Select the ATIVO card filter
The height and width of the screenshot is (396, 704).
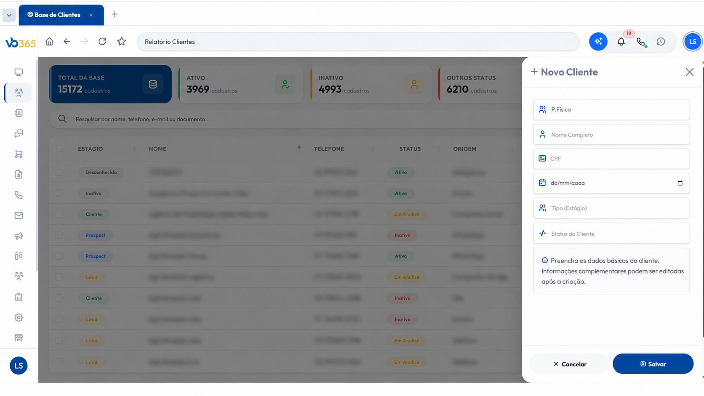point(240,84)
